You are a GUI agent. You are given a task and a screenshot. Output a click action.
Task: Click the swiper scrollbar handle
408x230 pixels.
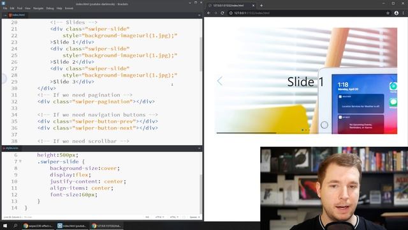pos(246,133)
